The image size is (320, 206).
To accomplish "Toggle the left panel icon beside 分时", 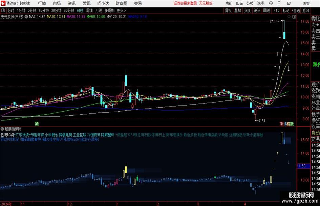I will (x=3, y=10).
